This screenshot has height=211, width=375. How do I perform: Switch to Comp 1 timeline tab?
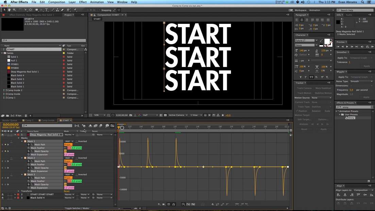29,120
